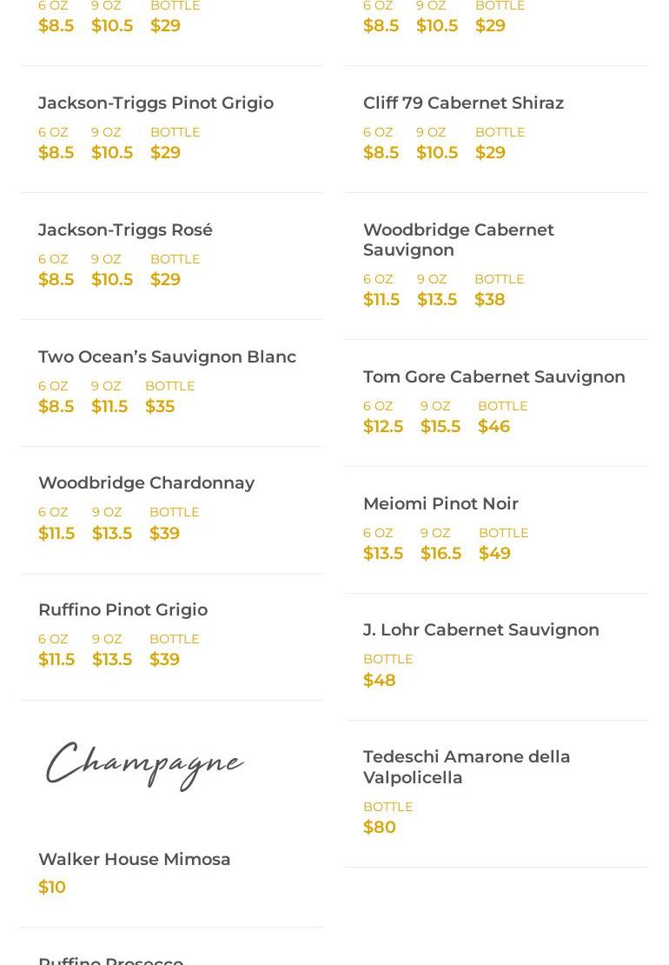The width and height of the screenshot is (669, 965).
Task: Open the Meiomi Pinot Noir entry
Action: pos(440,503)
